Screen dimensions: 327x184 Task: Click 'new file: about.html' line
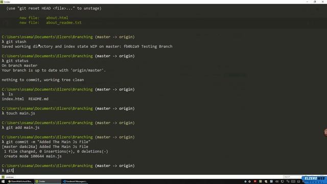[44, 18]
